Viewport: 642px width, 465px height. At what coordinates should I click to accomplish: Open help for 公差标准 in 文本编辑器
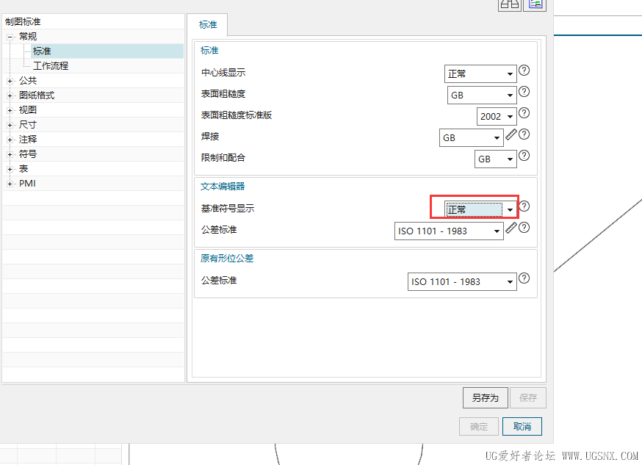pyautogui.click(x=524, y=228)
